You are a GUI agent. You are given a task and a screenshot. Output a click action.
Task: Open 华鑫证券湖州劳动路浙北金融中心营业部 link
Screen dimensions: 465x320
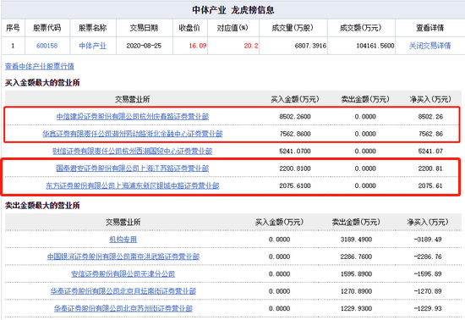tap(133, 134)
